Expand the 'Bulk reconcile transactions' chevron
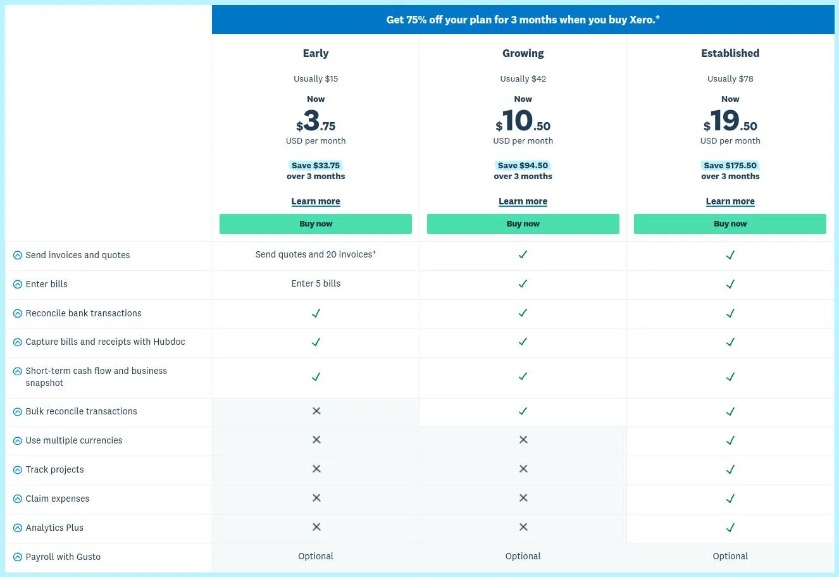This screenshot has width=839, height=577. [x=18, y=412]
